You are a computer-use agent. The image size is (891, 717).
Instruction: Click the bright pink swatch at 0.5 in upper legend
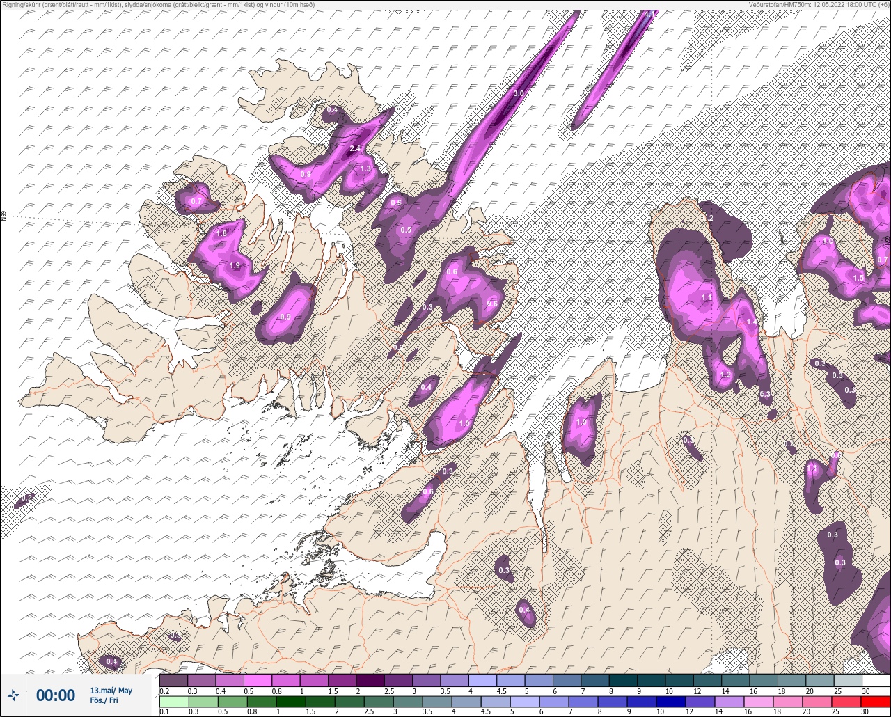[x=258, y=681]
